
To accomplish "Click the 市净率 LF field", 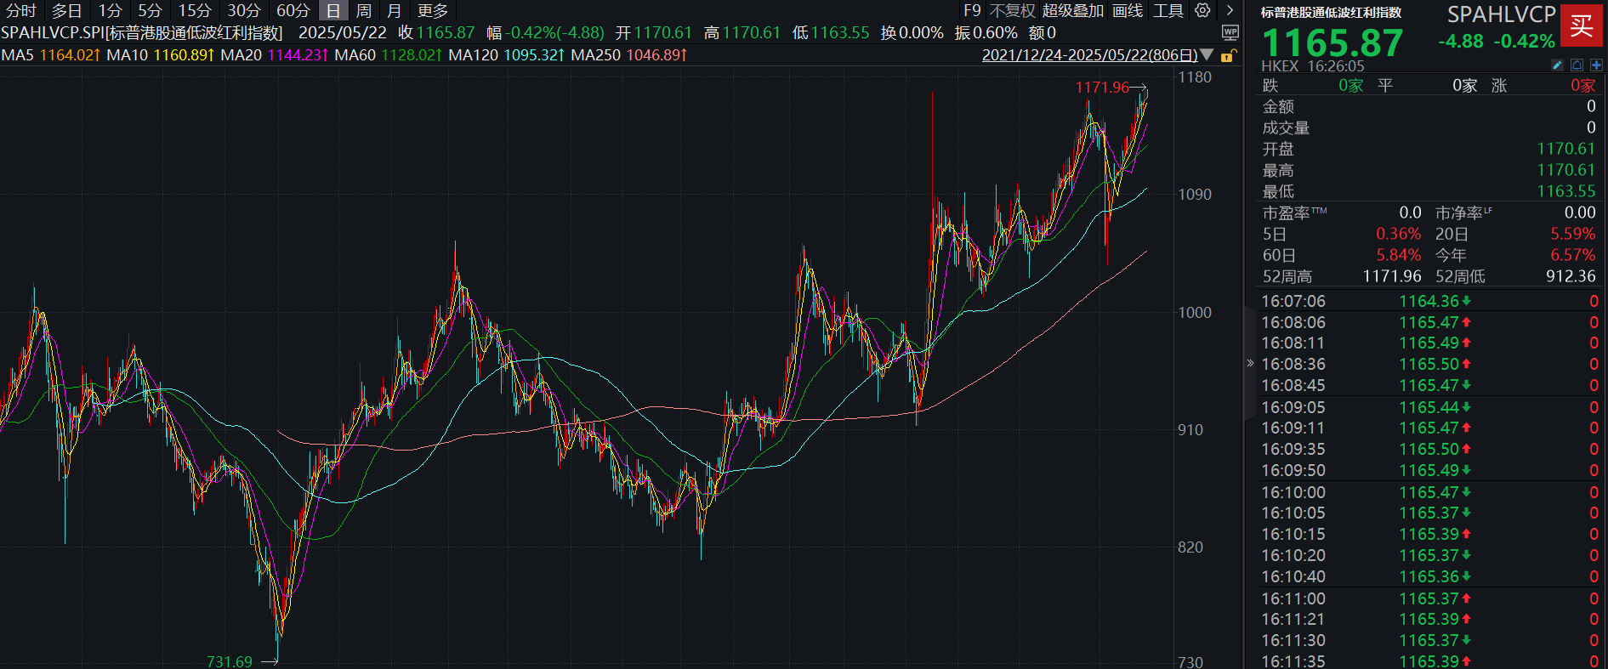I will tap(1515, 213).
